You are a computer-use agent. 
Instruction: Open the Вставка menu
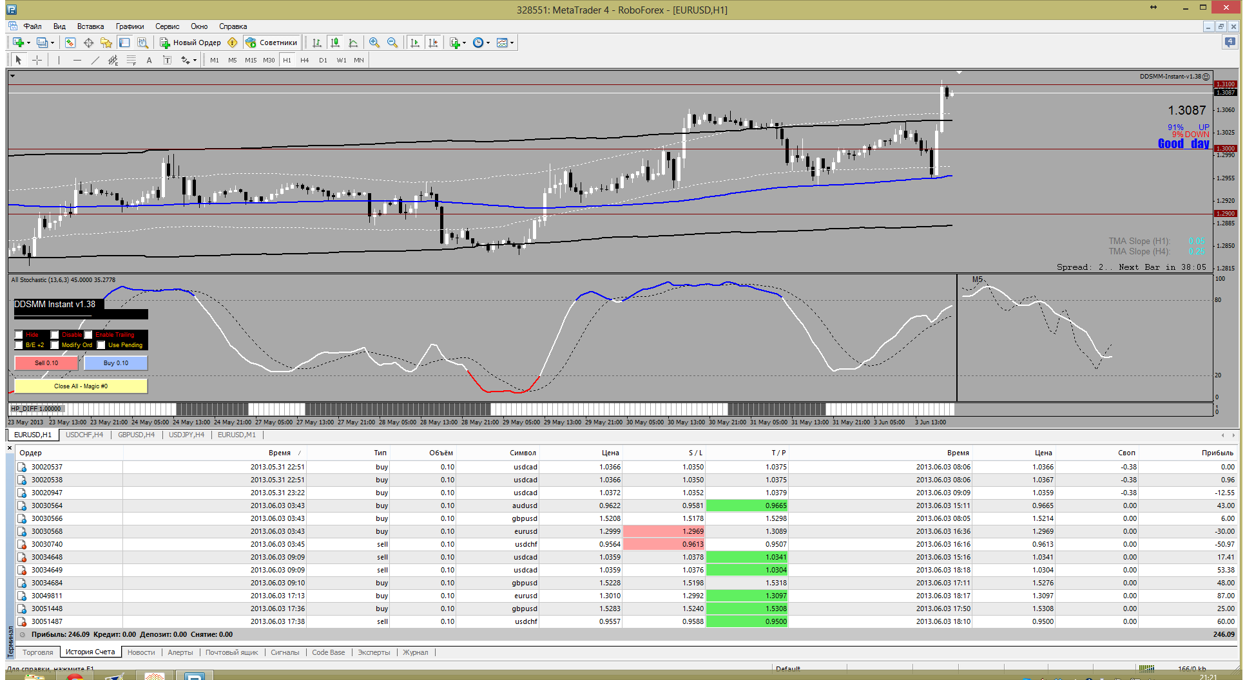click(90, 26)
